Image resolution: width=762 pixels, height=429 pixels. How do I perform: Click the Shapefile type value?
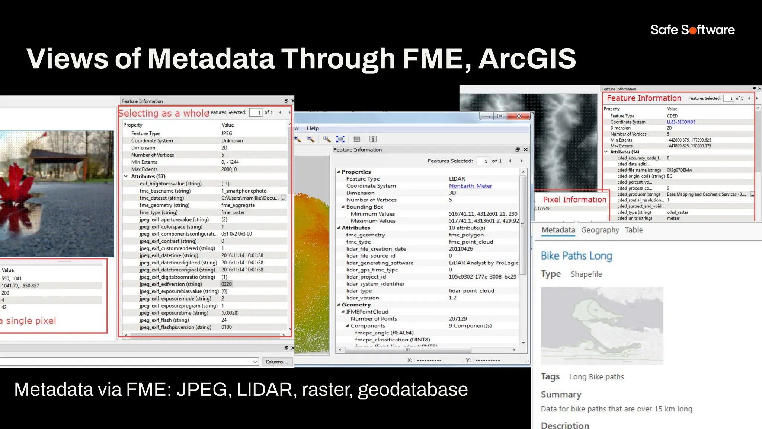pyautogui.click(x=586, y=274)
